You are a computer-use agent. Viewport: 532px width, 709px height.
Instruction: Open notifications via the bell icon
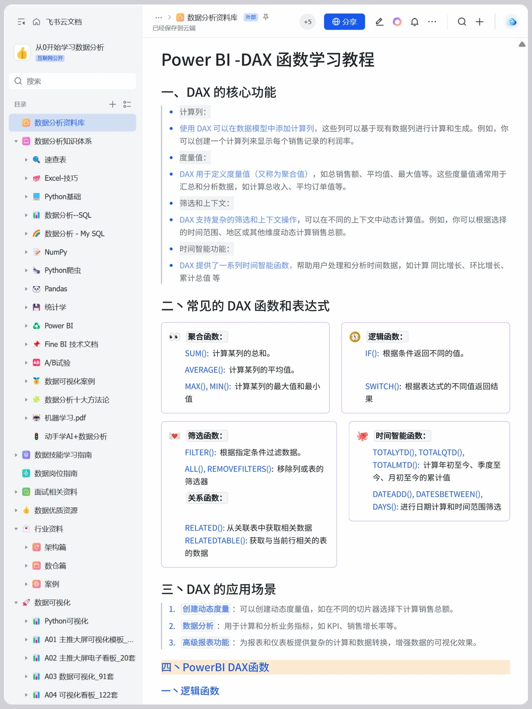click(x=414, y=22)
